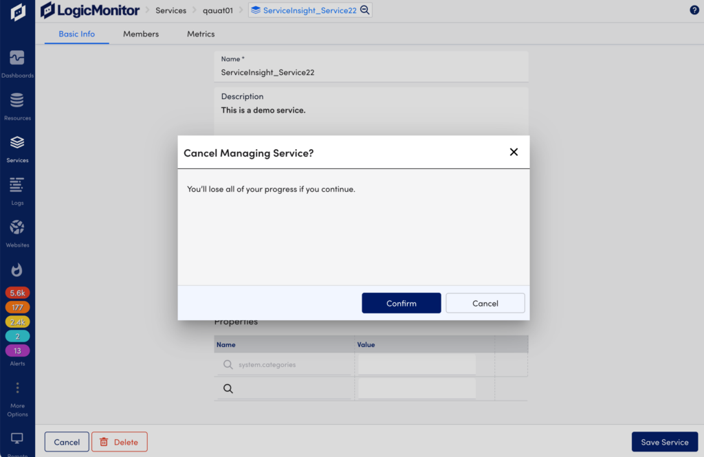The height and width of the screenshot is (457, 704).
Task: Click the monitor Remote icon in the sidebar
Action: (17, 438)
